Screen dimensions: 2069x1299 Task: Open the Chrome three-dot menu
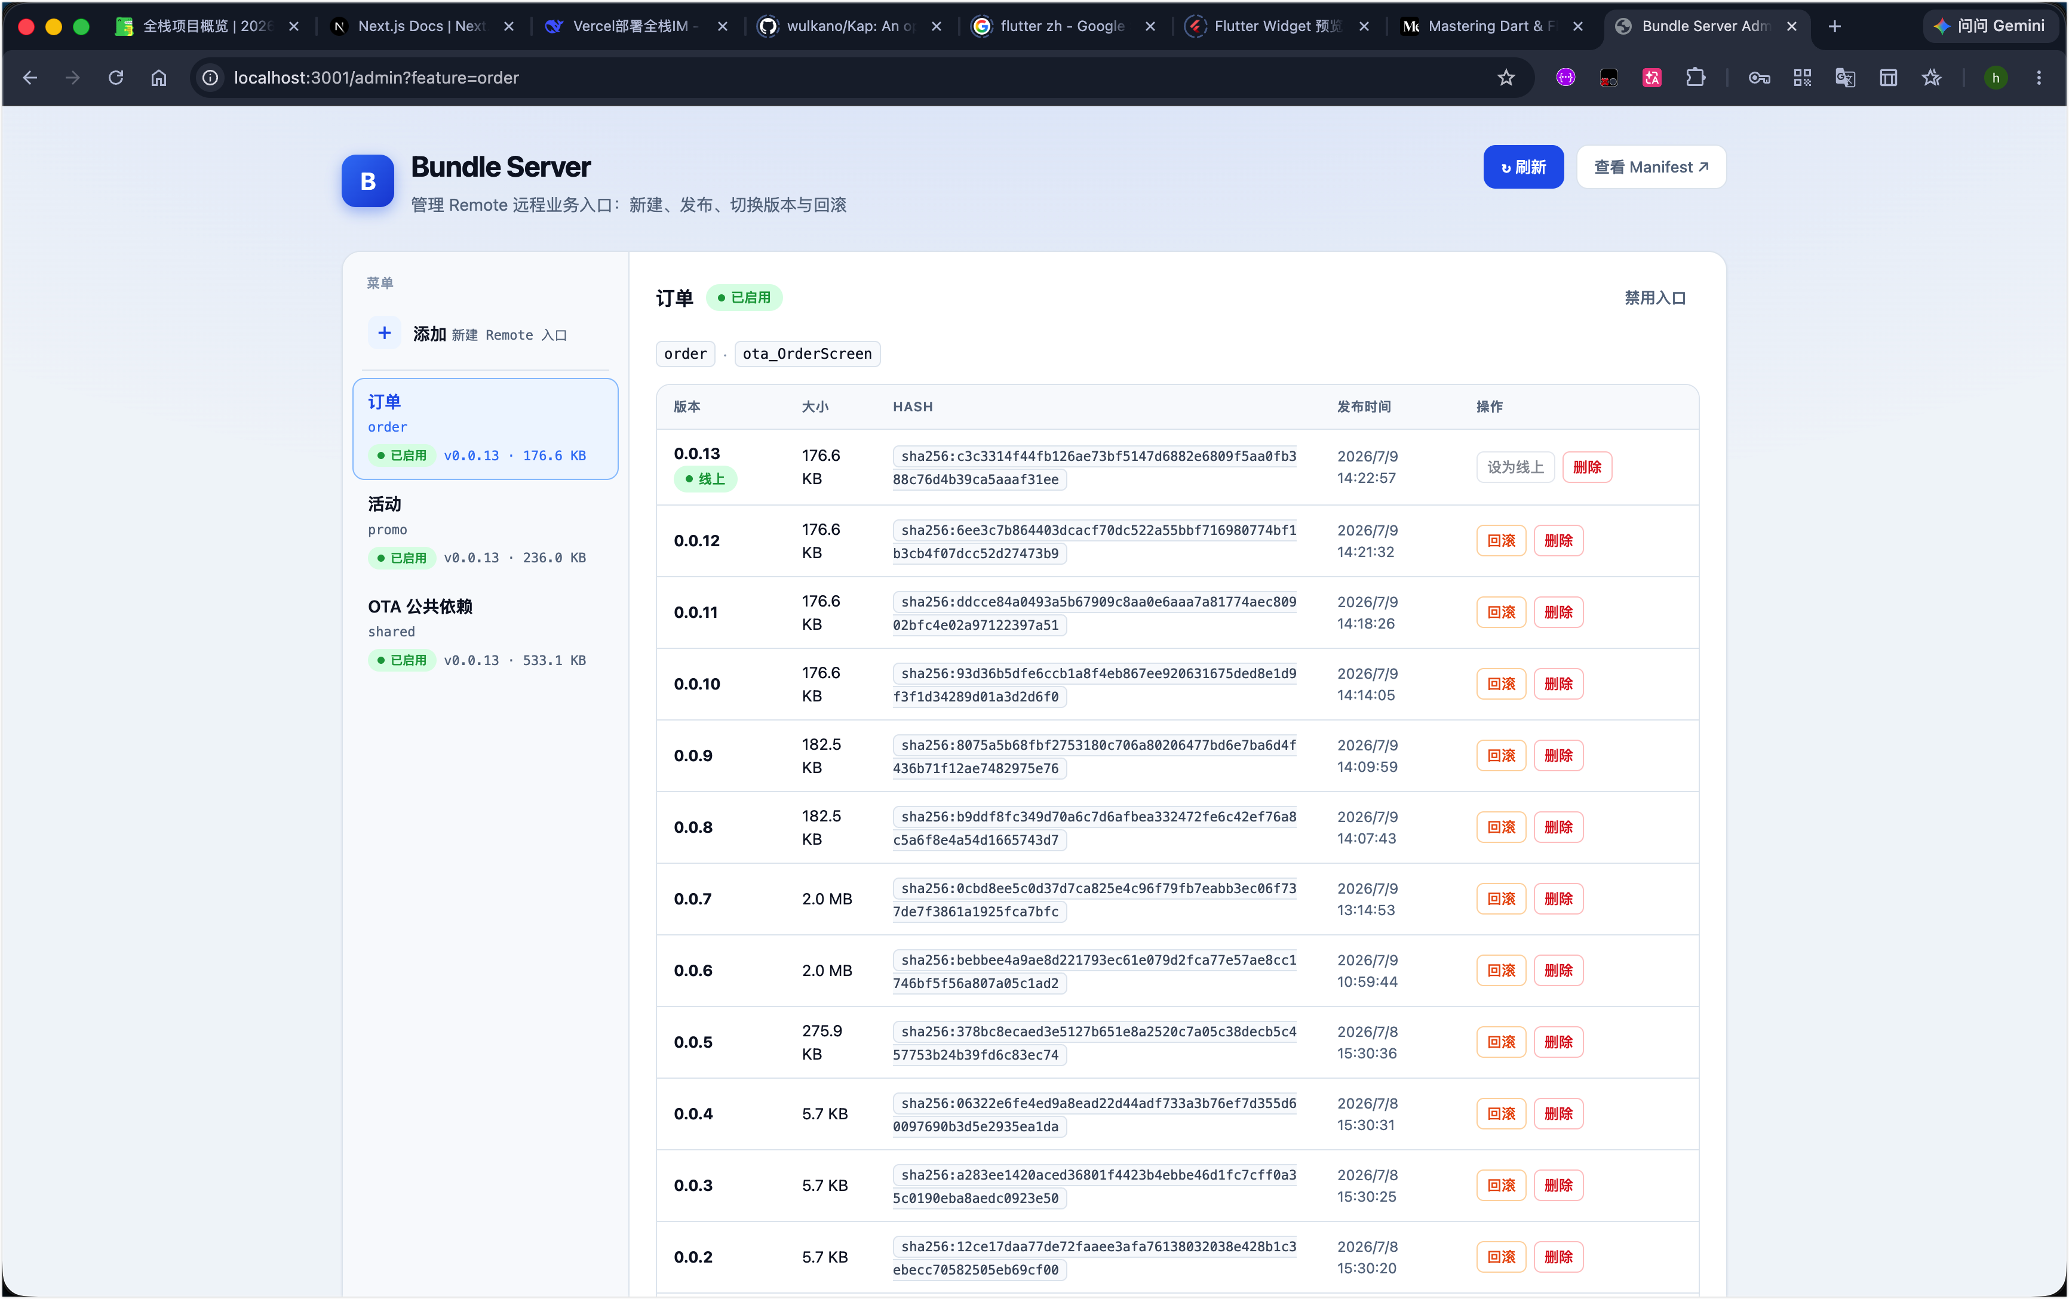tap(2038, 78)
